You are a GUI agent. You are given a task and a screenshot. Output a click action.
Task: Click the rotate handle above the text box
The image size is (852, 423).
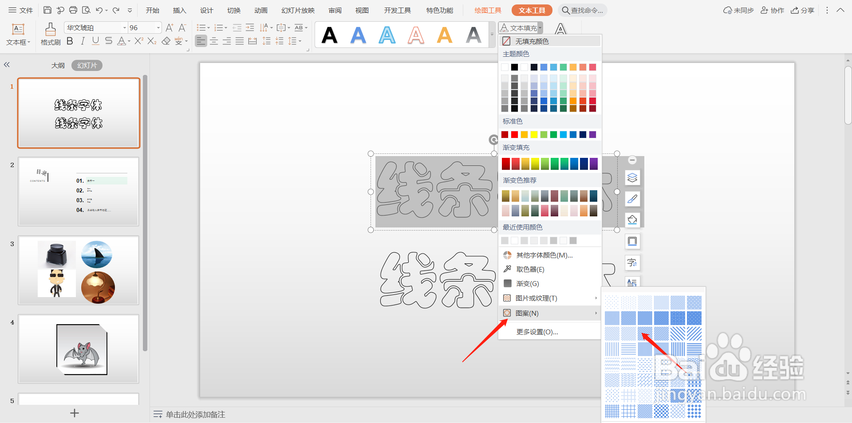point(493,140)
